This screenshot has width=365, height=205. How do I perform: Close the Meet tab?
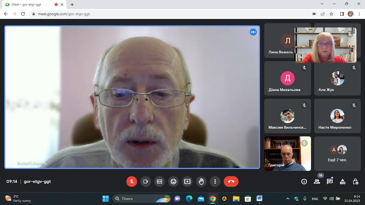pos(62,5)
